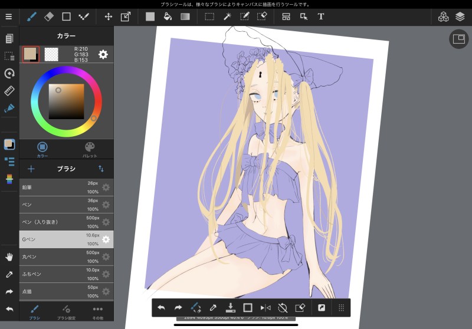Click undo arrow in left sidebar
Image resolution: width=472 pixels, height=329 pixels.
[x=9, y=309]
